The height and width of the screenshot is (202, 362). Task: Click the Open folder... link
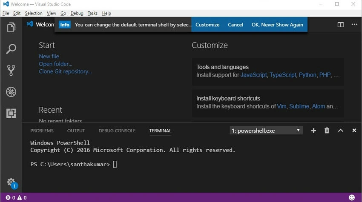(55, 64)
